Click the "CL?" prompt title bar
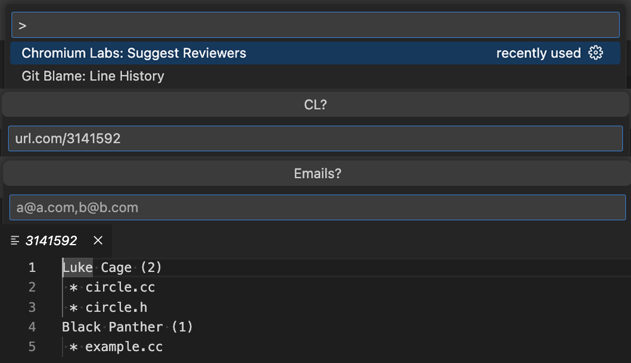Screen dimensions: 631x363 (x=315, y=105)
